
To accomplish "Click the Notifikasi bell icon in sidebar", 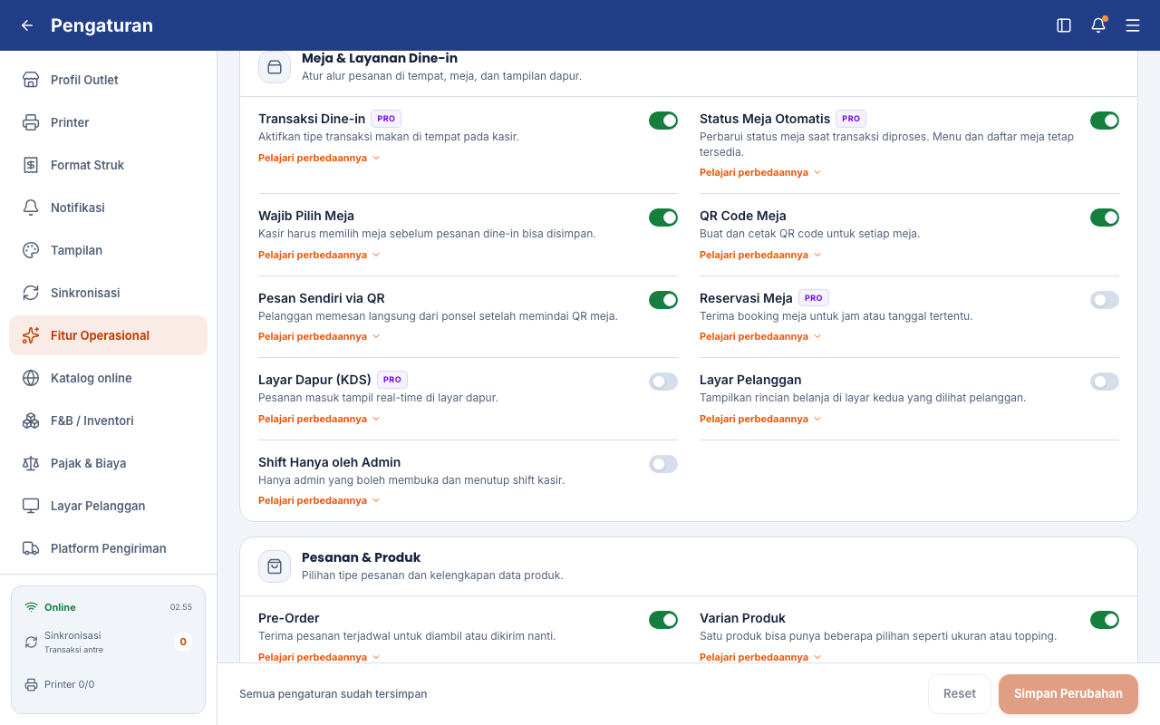I will (31, 208).
